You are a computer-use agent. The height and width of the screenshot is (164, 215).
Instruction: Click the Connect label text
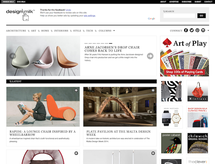click(x=176, y=31)
